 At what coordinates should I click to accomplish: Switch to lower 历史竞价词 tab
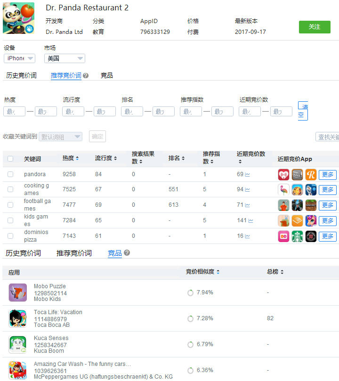[24, 253]
